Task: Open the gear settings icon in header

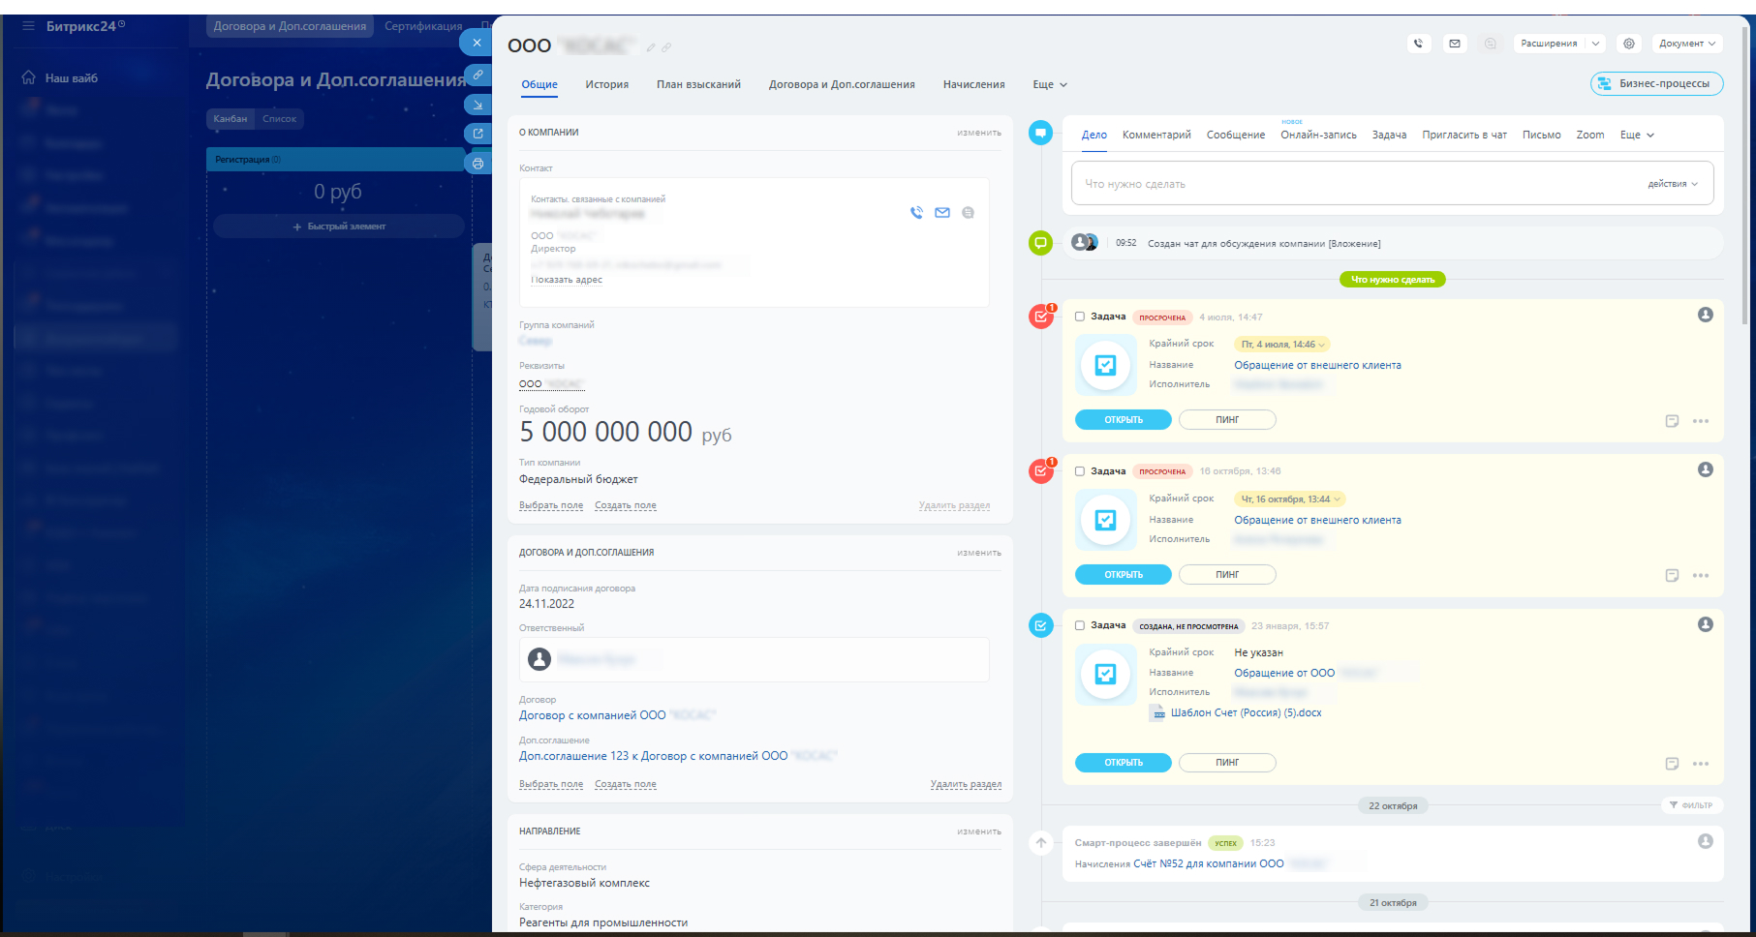Action: click(x=1629, y=44)
